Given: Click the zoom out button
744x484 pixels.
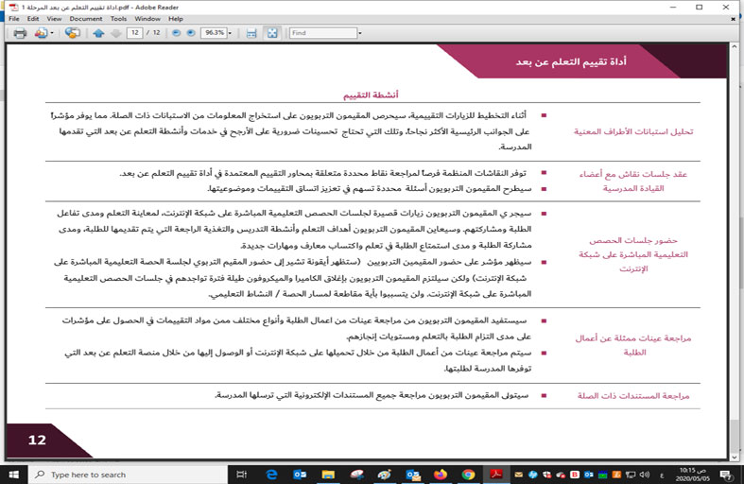Looking at the screenshot, I should click(176, 33).
